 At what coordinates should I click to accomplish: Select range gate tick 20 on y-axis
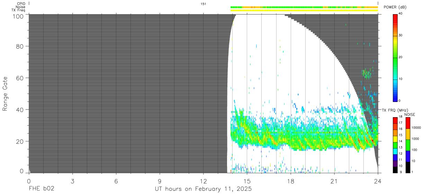tap(19, 141)
